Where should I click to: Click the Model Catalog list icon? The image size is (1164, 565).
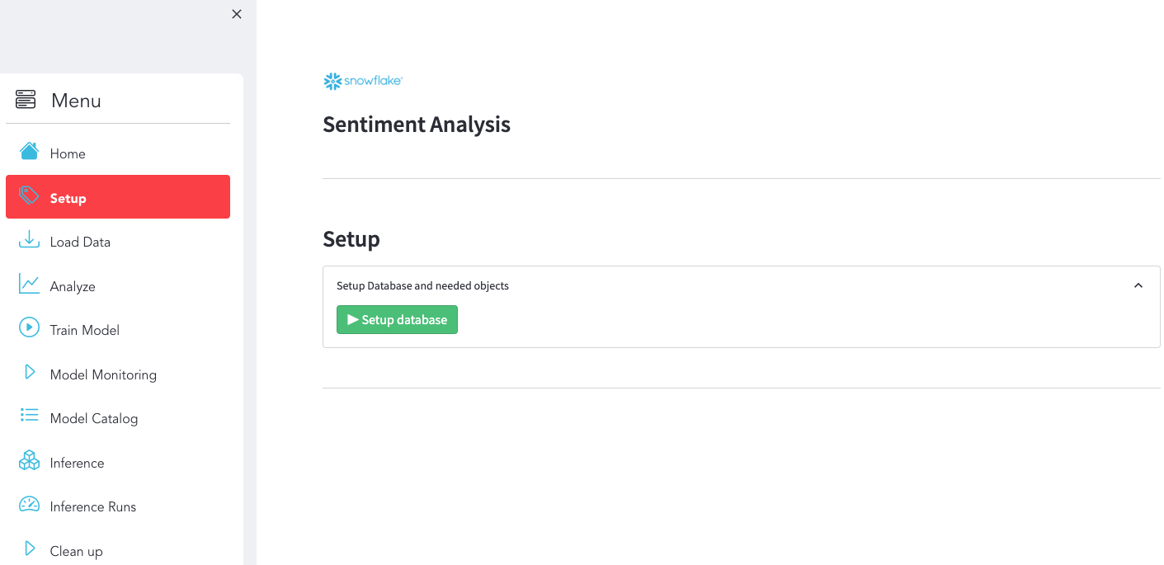tap(29, 416)
